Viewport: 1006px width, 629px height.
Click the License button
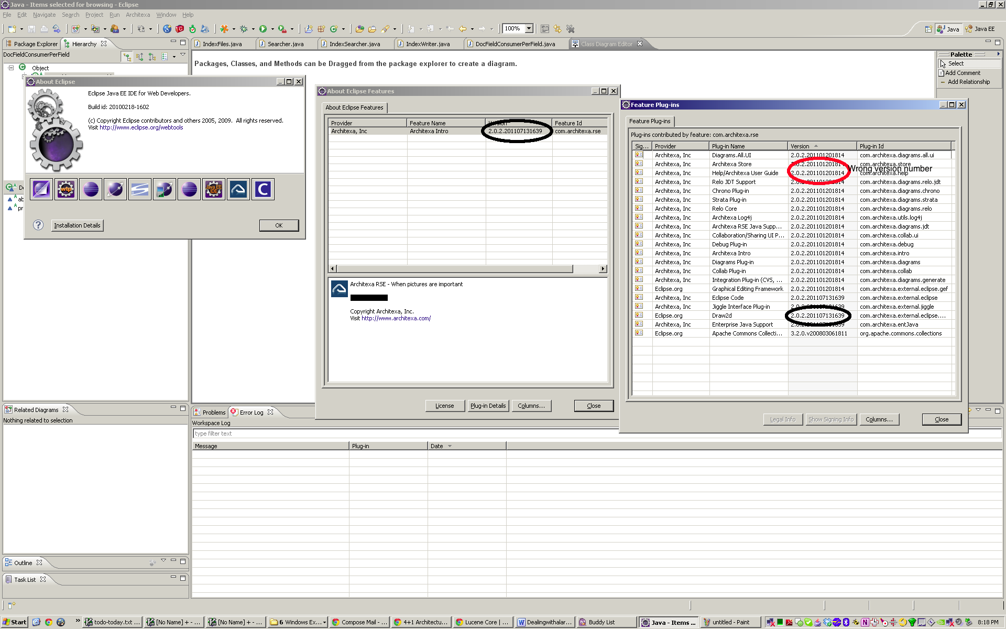coord(444,406)
